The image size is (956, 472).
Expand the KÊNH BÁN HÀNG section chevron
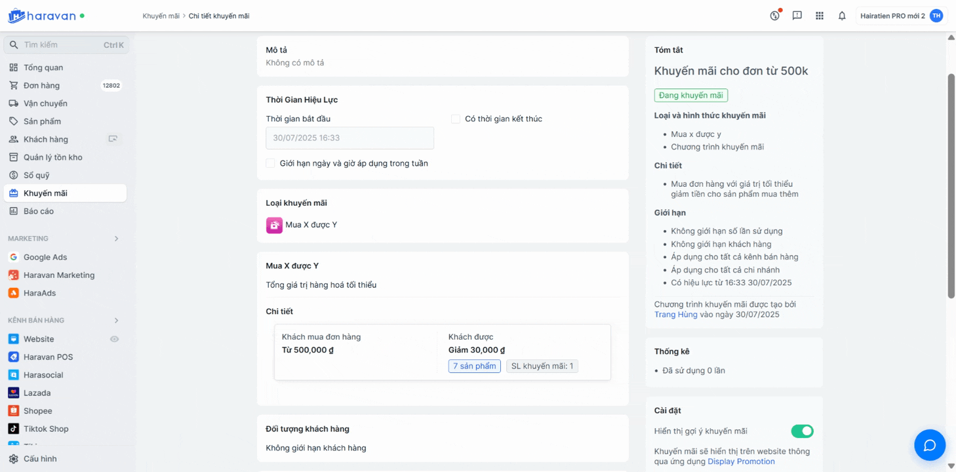pyautogui.click(x=117, y=321)
